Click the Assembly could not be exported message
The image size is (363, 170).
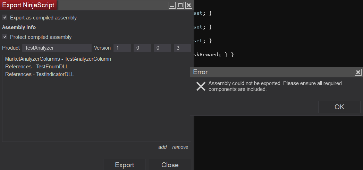pos(275,86)
